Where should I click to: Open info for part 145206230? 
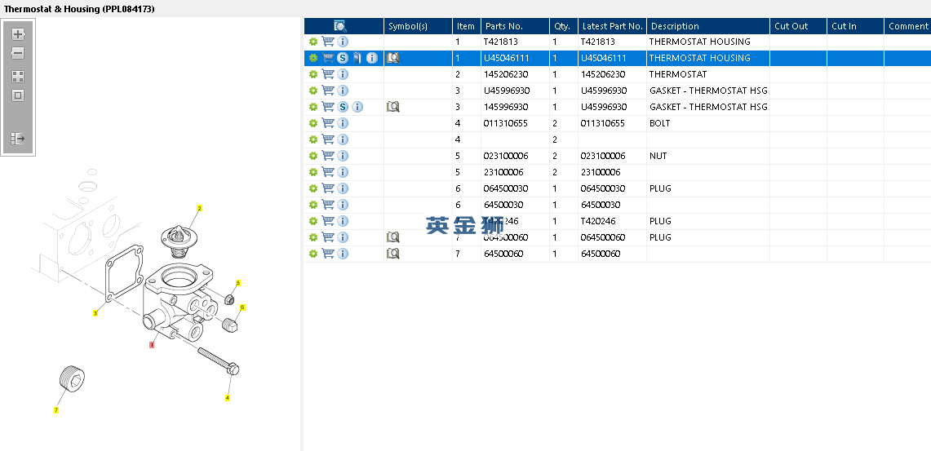point(343,74)
